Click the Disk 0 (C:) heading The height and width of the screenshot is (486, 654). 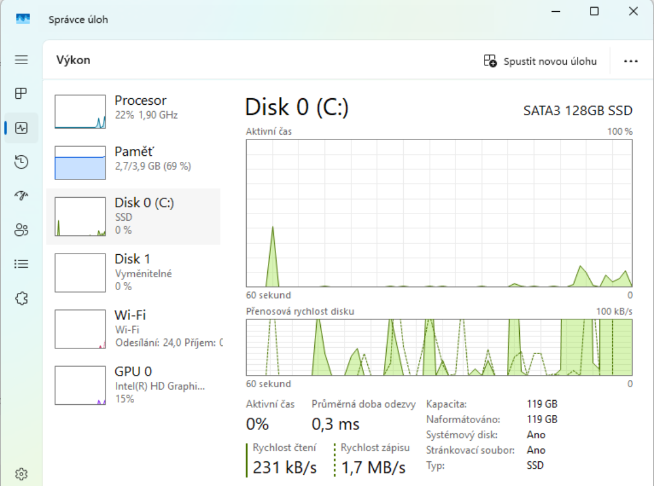click(x=297, y=106)
